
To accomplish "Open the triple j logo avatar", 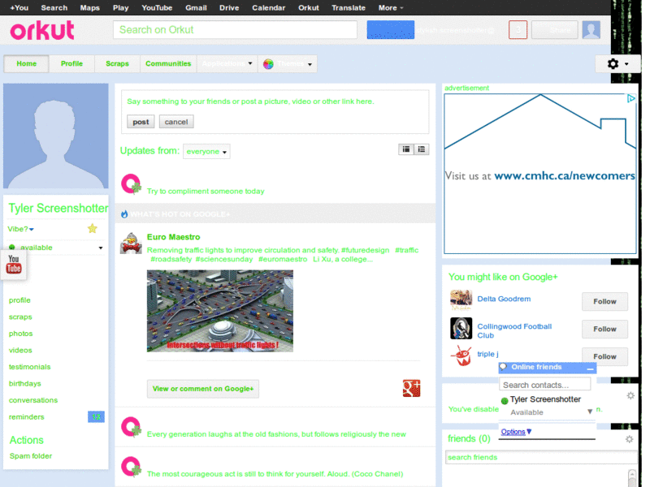I will coord(461,356).
